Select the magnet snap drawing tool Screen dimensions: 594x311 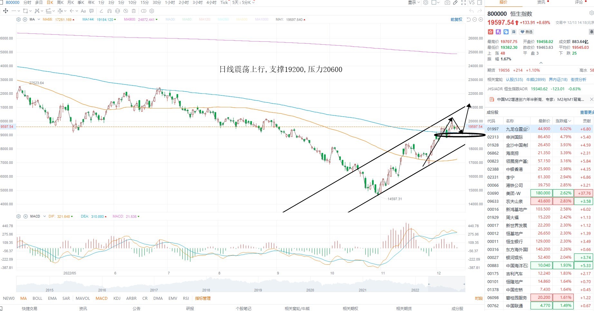click(x=110, y=11)
